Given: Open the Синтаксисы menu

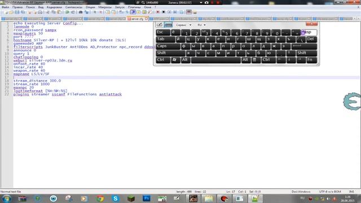Looking at the screenshot, I should [74, 7].
